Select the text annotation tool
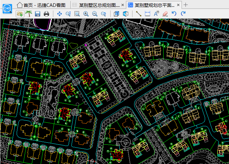The width and height of the screenshot is (229, 164). [x=156, y=14]
